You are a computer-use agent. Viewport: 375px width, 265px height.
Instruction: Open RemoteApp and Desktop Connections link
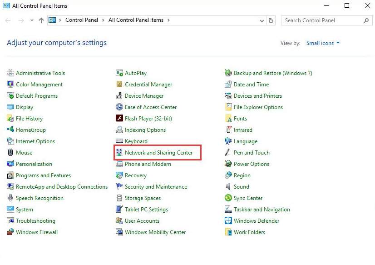pos(62,187)
